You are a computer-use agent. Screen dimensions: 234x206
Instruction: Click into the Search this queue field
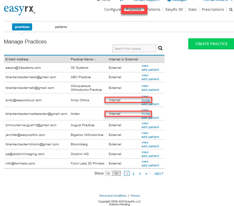click(134, 48)
